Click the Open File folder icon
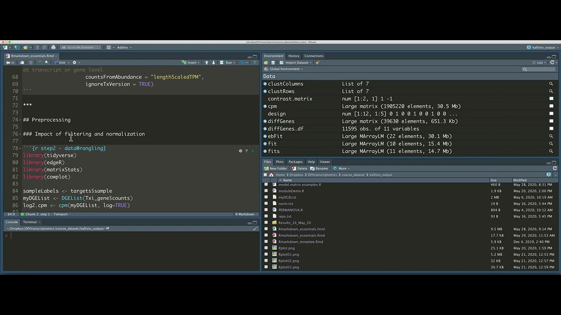Viewport: 561px width, 315px height. [25, 47]
